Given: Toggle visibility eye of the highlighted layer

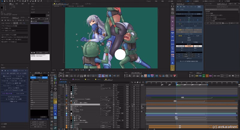Looking at the screenshot, I should [x=58, y=105].
